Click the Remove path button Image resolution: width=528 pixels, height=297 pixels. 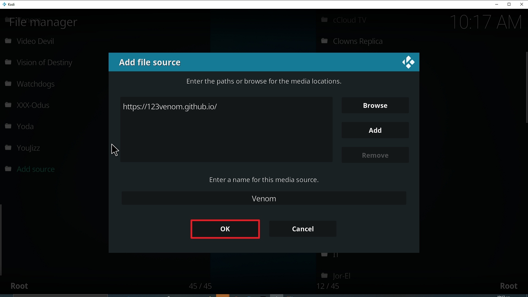pyautogui.click(x=375, y=155)
